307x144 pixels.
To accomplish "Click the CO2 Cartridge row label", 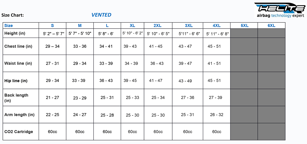I will click(19, 132).
